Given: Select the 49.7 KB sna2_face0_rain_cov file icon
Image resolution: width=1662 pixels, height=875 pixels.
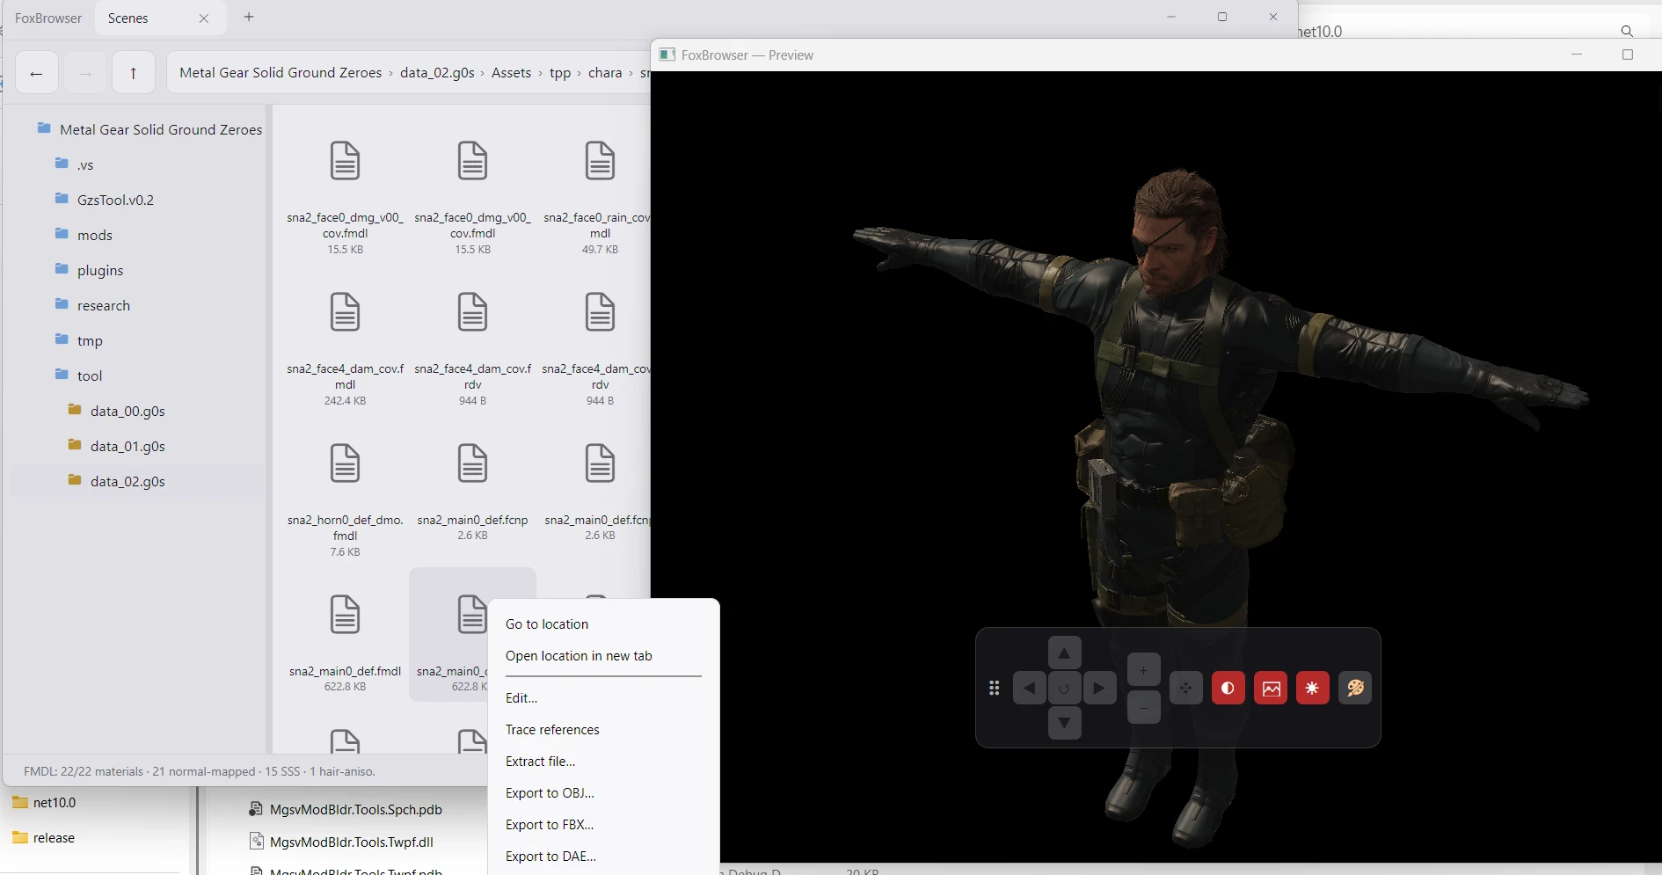Looking at the screenshot, I should coord(600,161).
